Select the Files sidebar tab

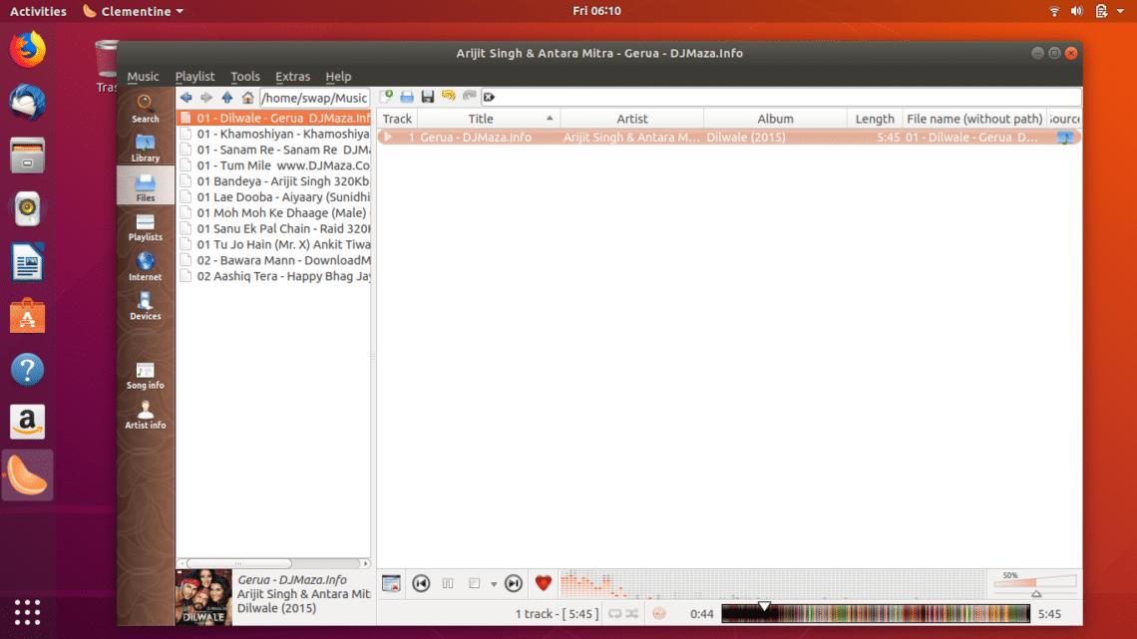[x=145, y=187]
